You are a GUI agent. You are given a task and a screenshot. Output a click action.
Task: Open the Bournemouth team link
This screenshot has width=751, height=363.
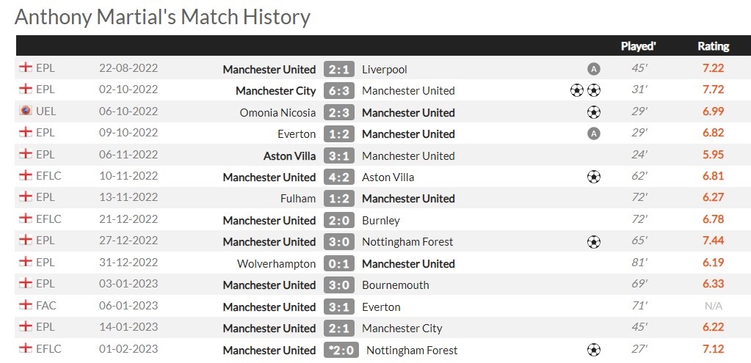point(395,285)
